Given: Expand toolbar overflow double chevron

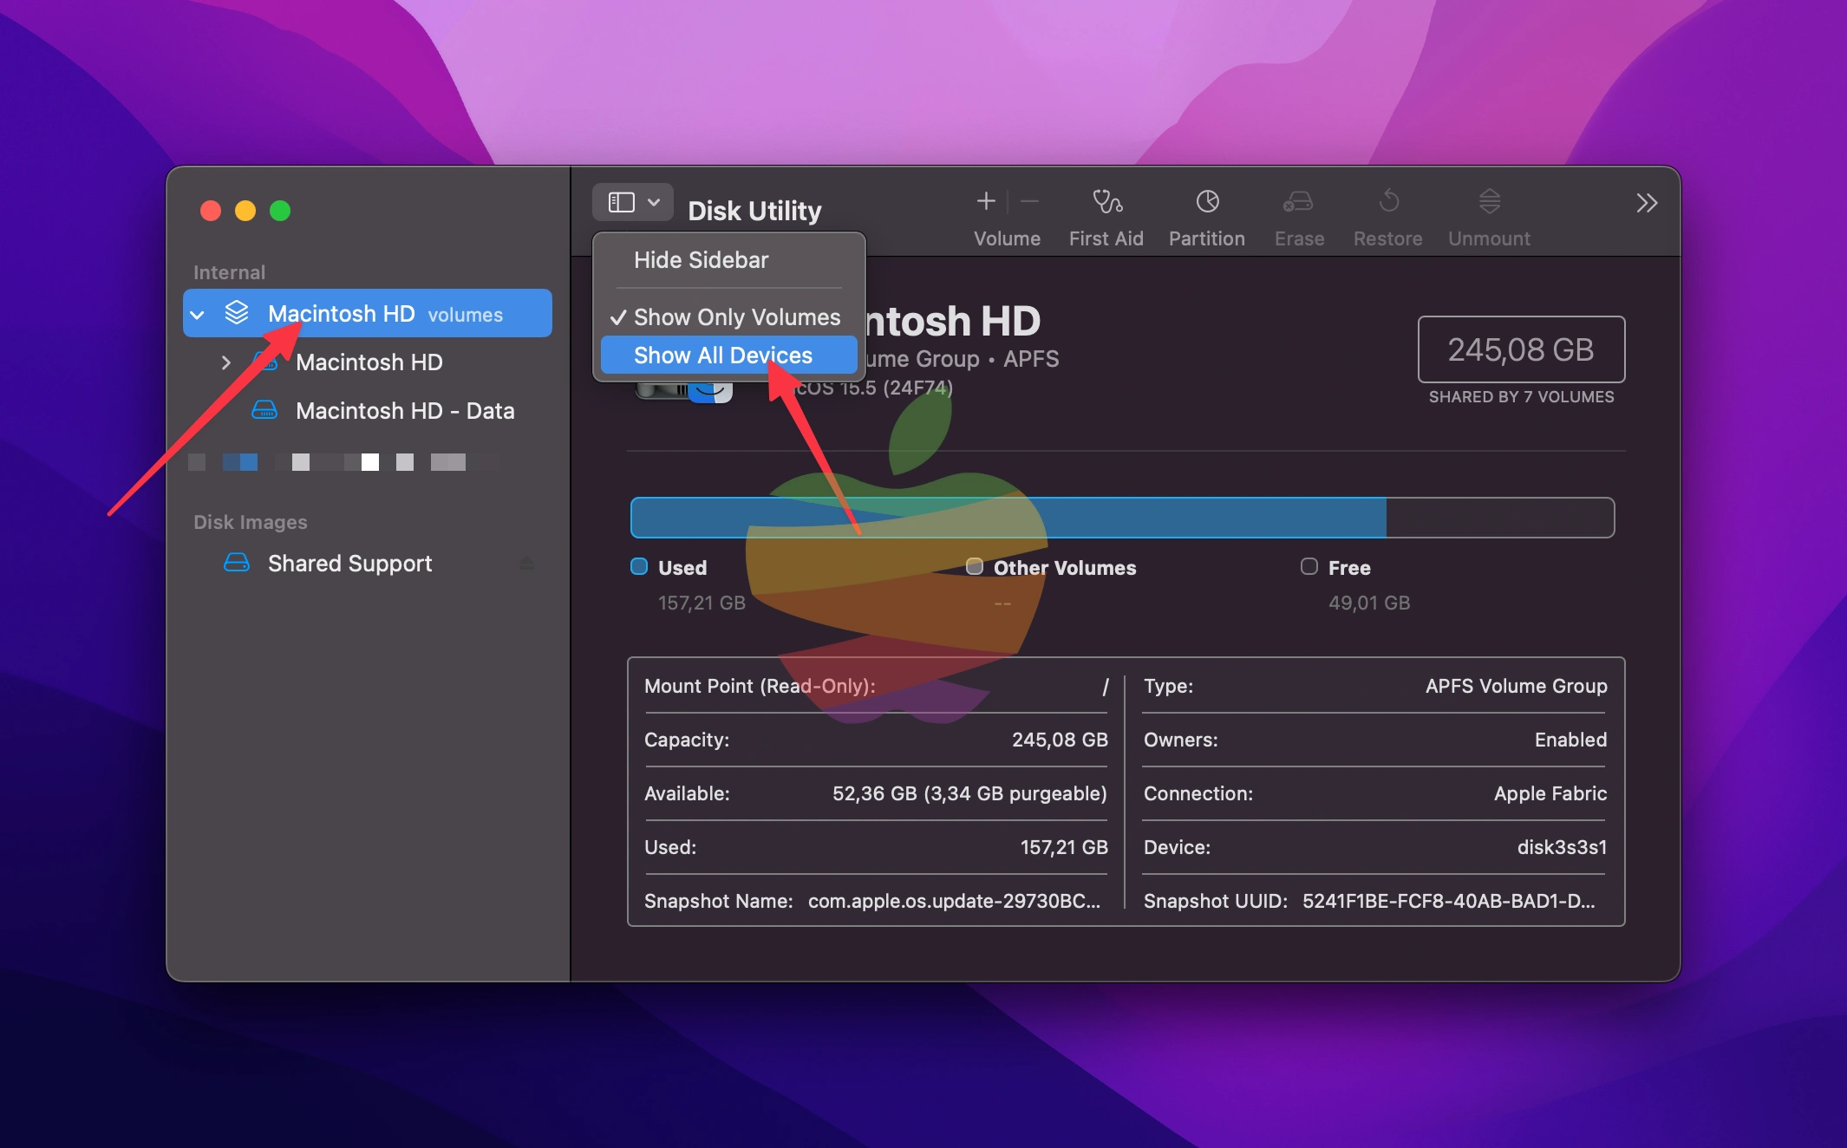Looking at the screenshot, I should click(x=1647, y=203).
